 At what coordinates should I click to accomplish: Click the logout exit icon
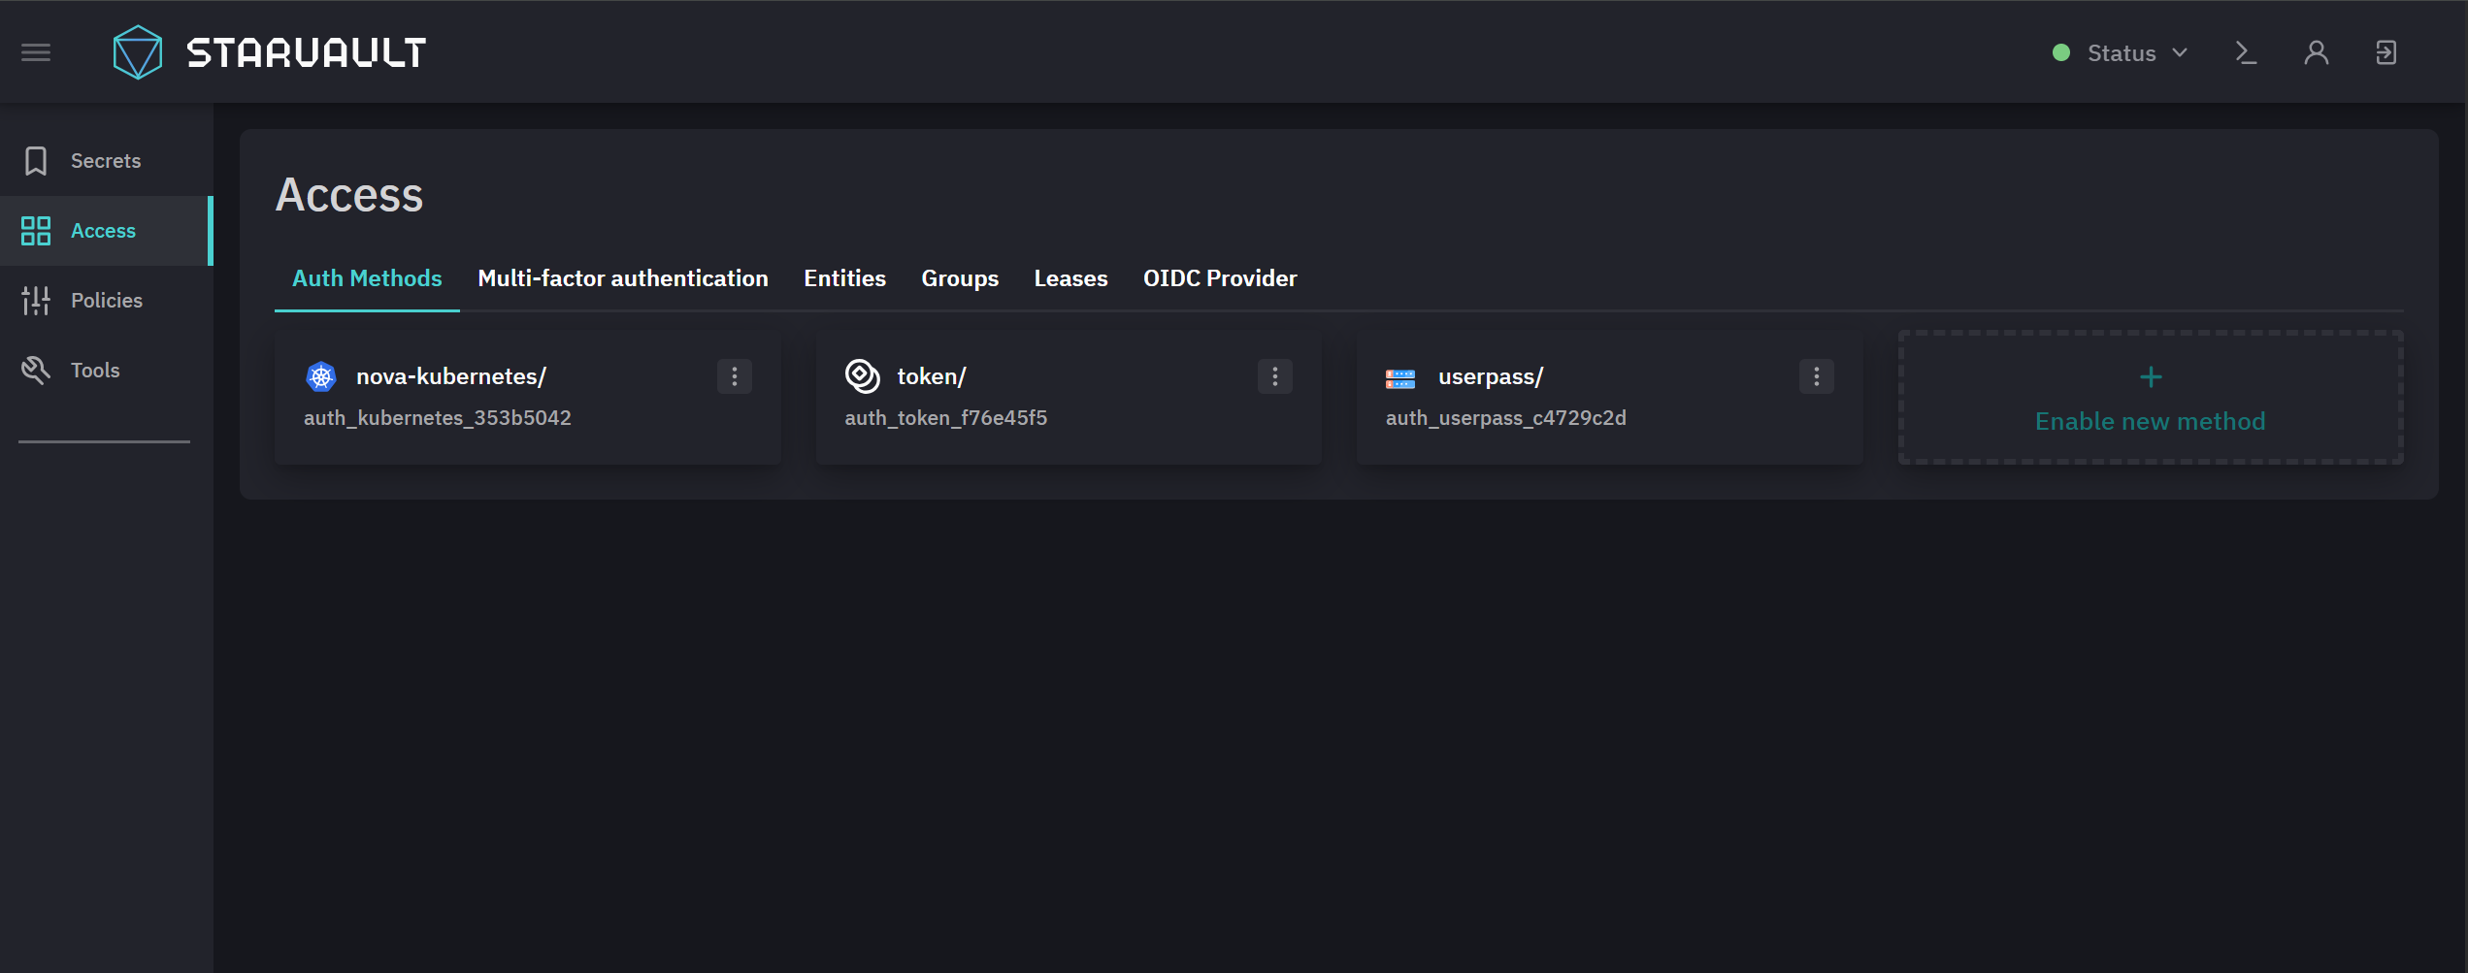pyautogui.click(x=2386, y=52)
